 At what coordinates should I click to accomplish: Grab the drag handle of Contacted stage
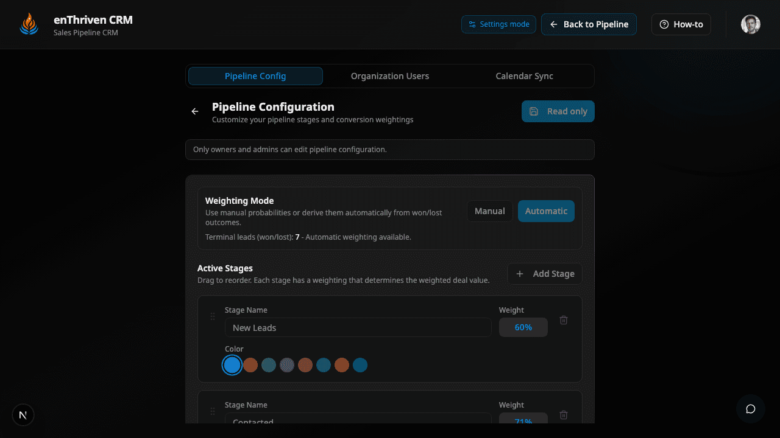[213, 411]
